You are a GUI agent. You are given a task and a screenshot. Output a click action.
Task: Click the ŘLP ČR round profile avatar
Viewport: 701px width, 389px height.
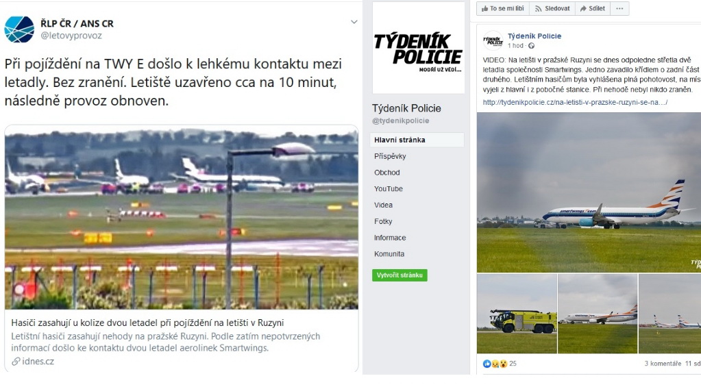click(x=19, y=29)
